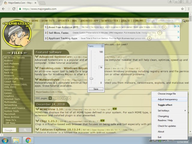Expand the Set hotkeys submenu arrow
The height and width of the screenshot is (144, 192).
click(x=185, y=111)
